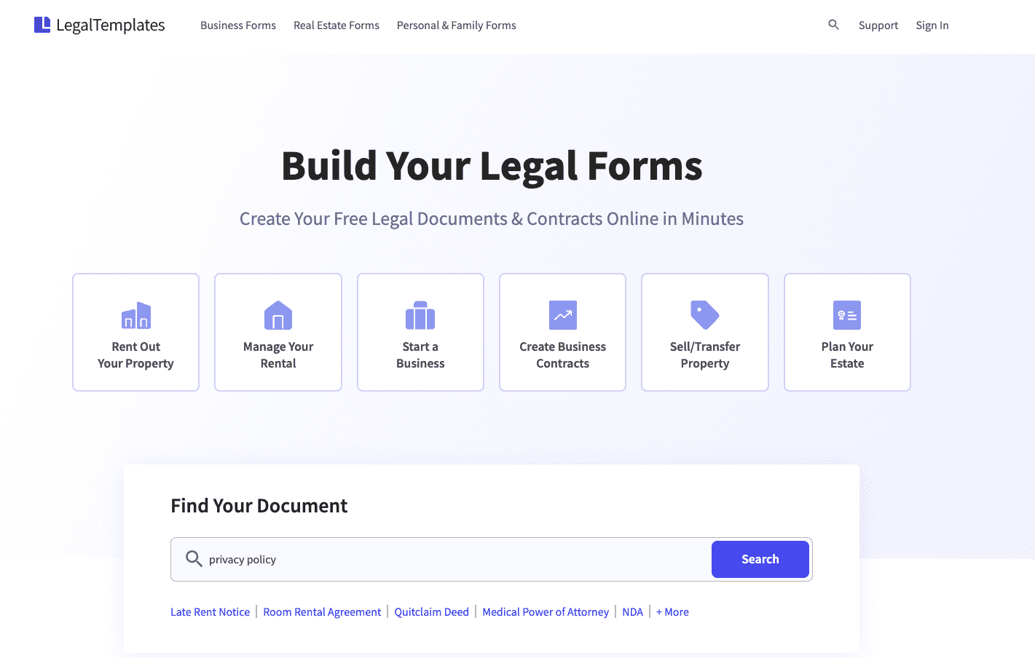Click the LegalTemplates brand name
Viewport: 1035px width, 658px height.
click(x=111, y=25)
